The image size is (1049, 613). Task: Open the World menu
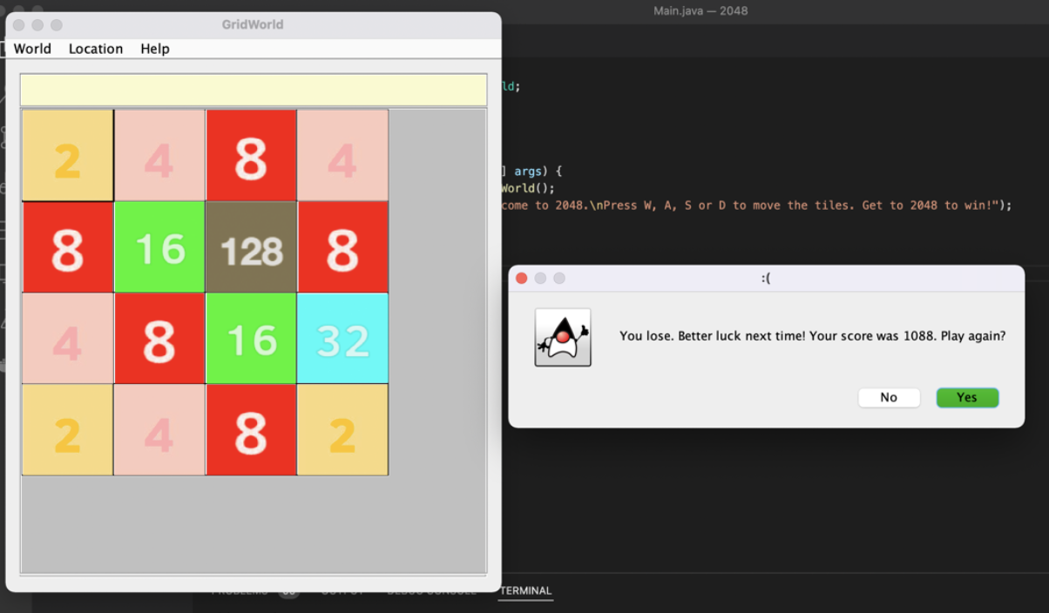pyautogui.click(x=31, y=49)
